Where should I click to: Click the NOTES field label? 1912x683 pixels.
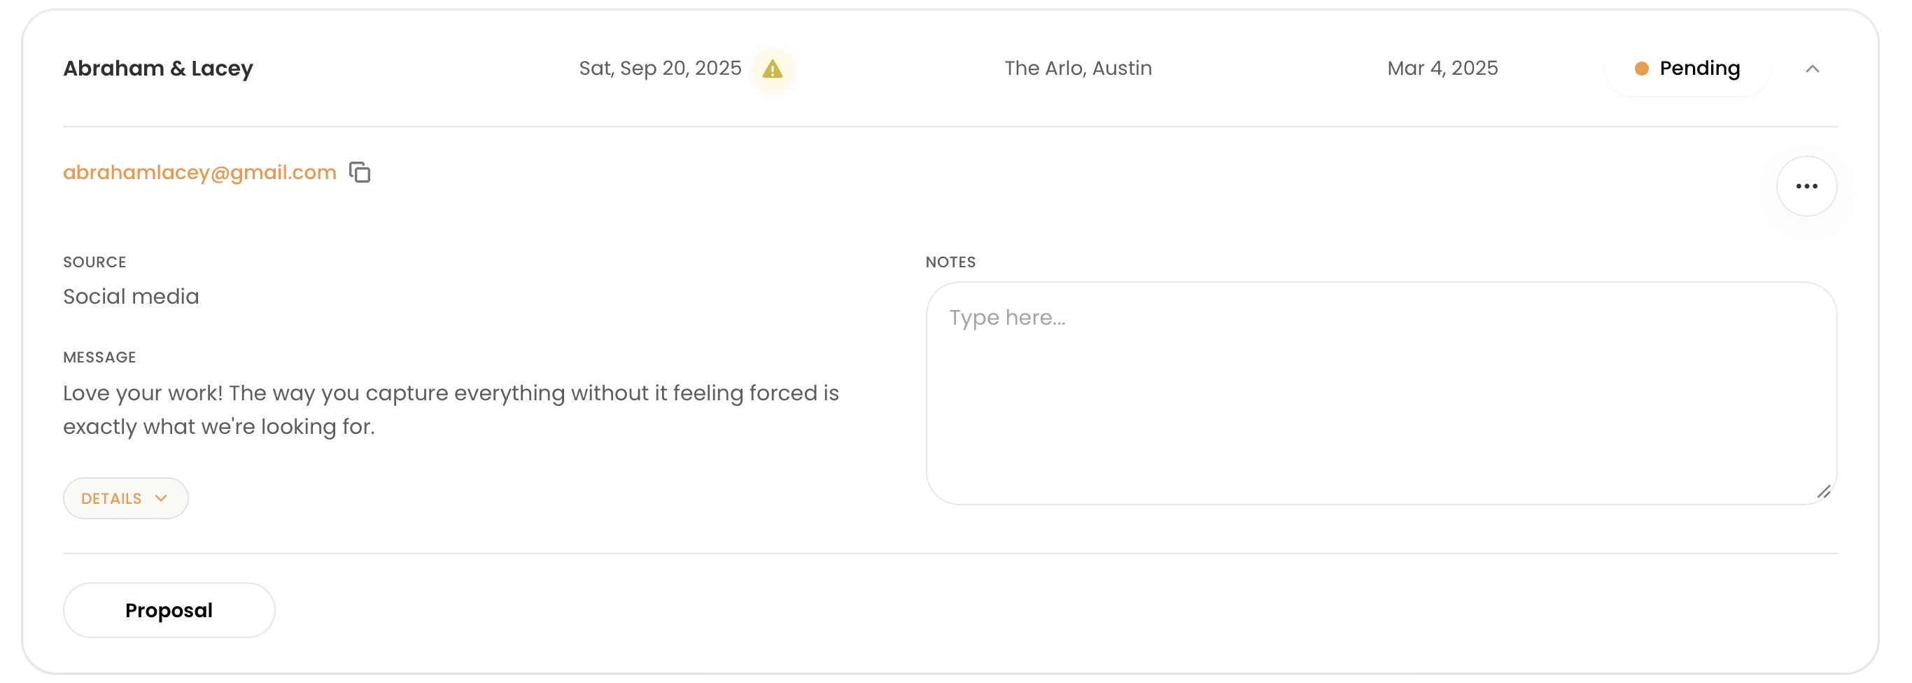[950, 262]
